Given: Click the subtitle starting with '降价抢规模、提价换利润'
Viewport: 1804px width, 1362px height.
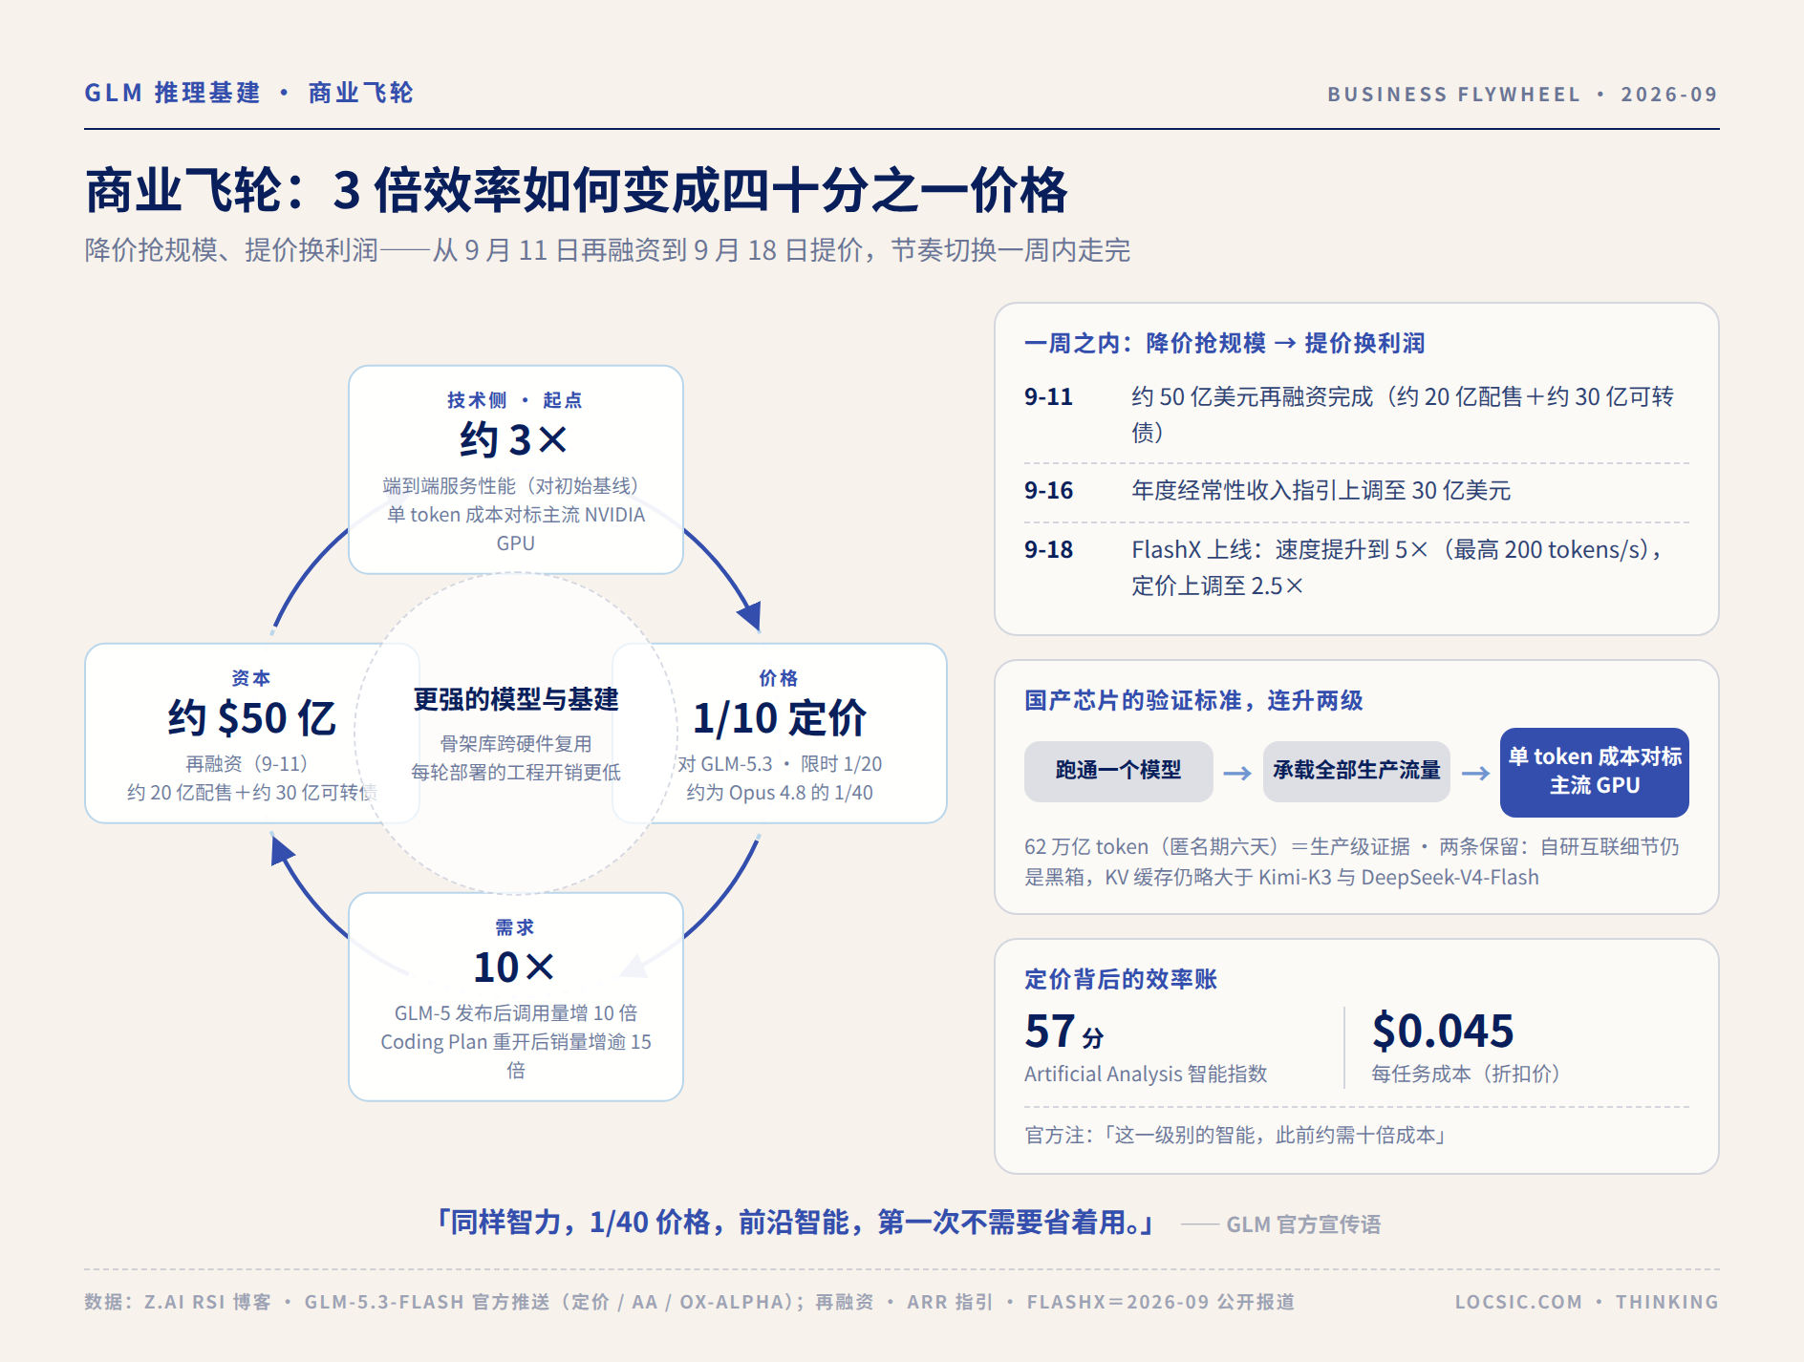Looking at the screenshot, I should click(x=607, y=250).
